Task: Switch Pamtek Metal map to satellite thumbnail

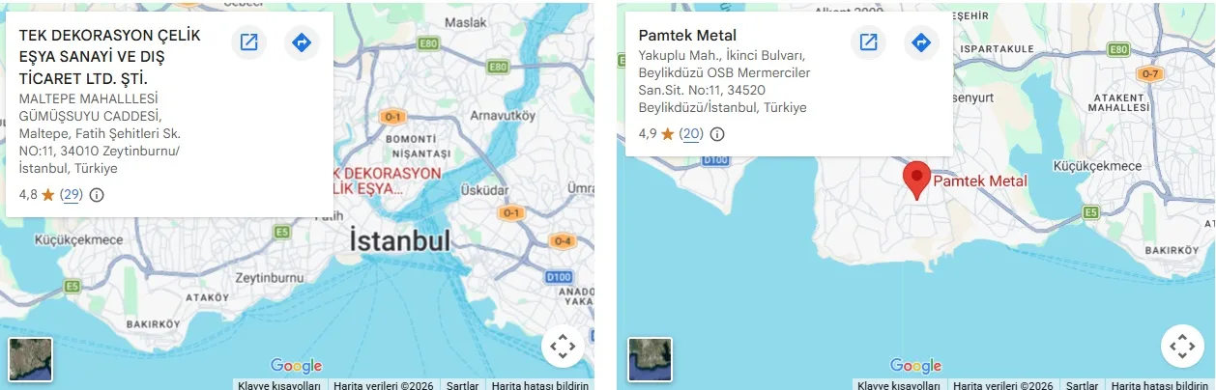Action: coord(650,359)
